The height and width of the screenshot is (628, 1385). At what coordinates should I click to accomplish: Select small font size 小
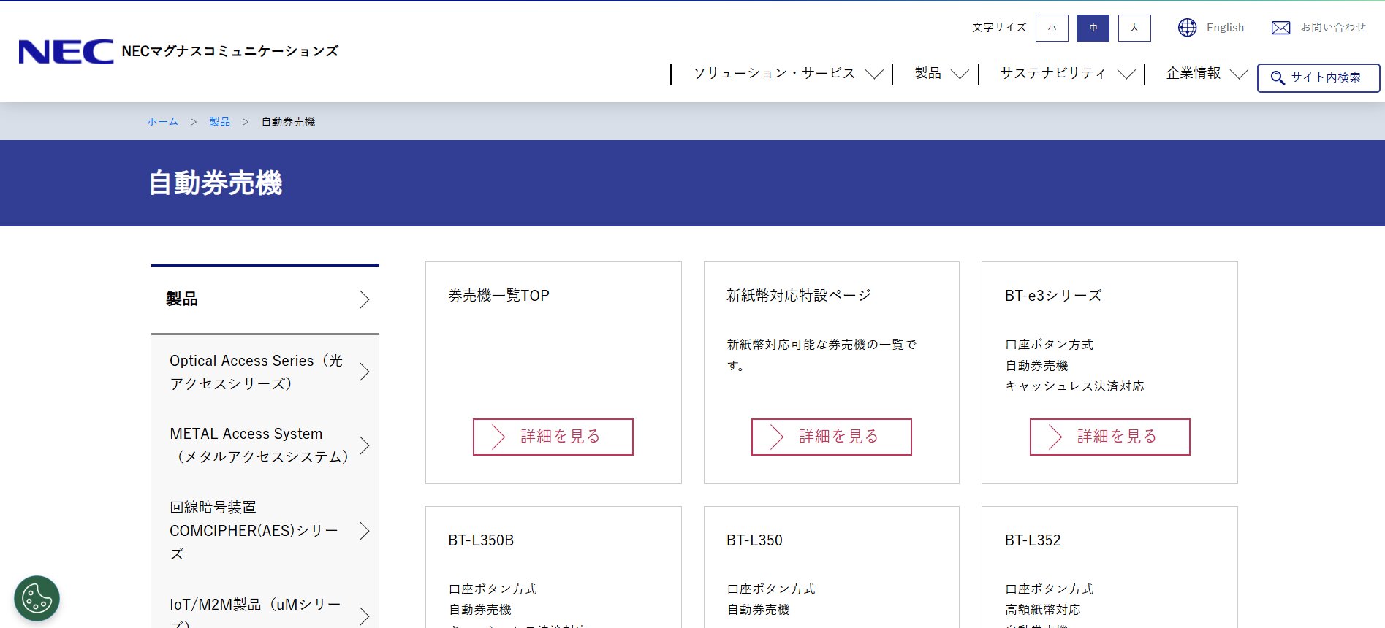(1052, 28)
